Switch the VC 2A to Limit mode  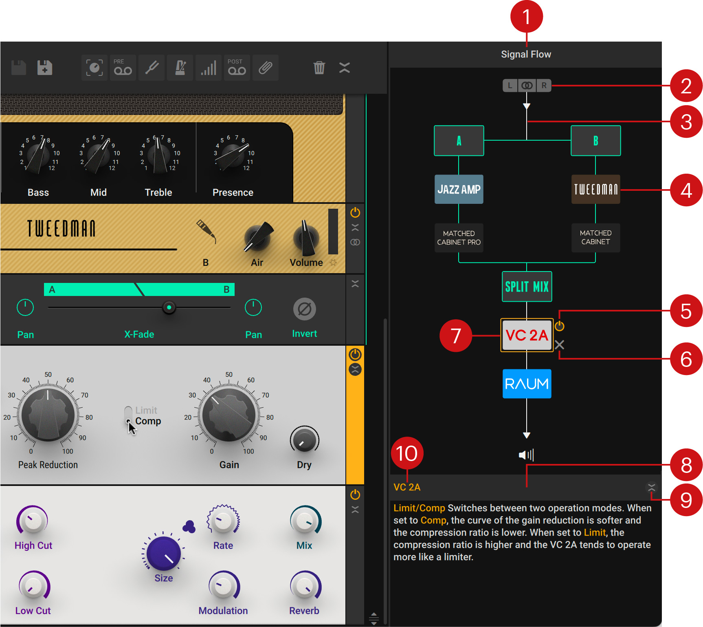point(128,410)
